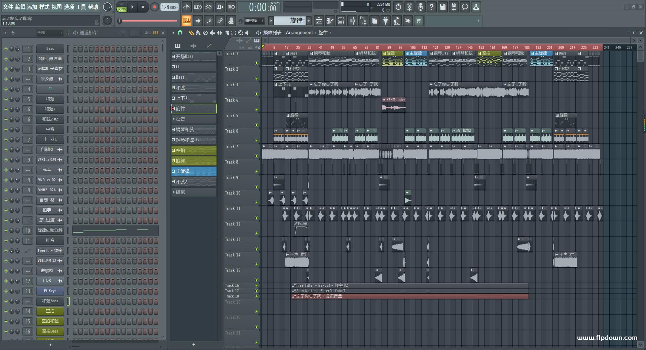Select the playlist mute tool

pyautogui.click(x=212, y=33)
